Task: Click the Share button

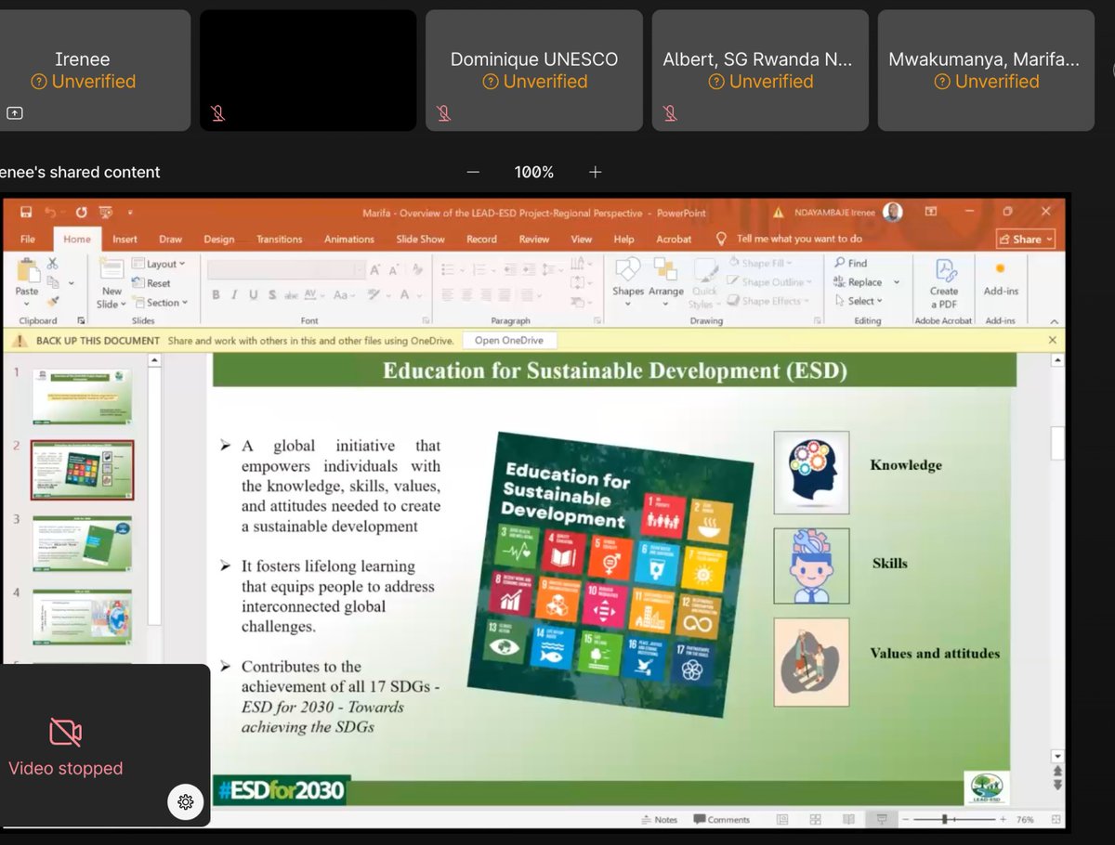Action: point(1024,239)
